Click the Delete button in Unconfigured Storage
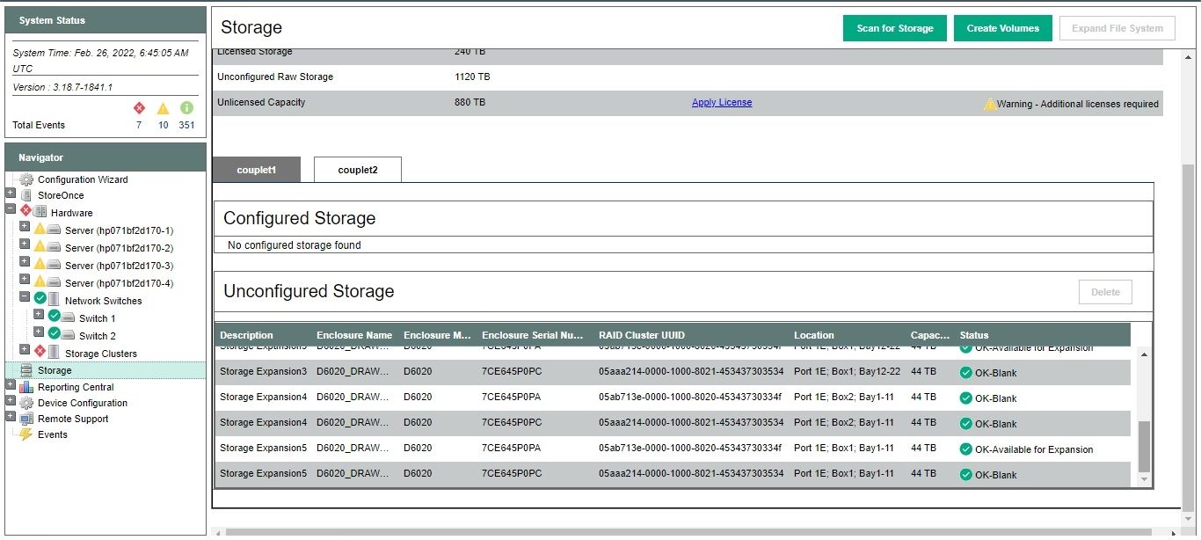 1105,292
